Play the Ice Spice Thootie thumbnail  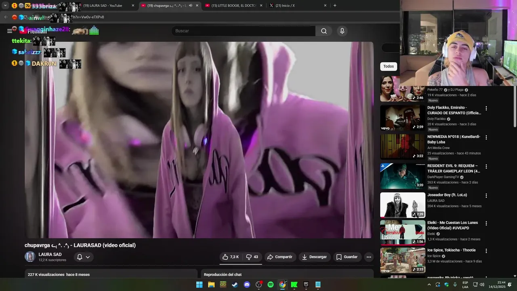(x=403, y=260)
